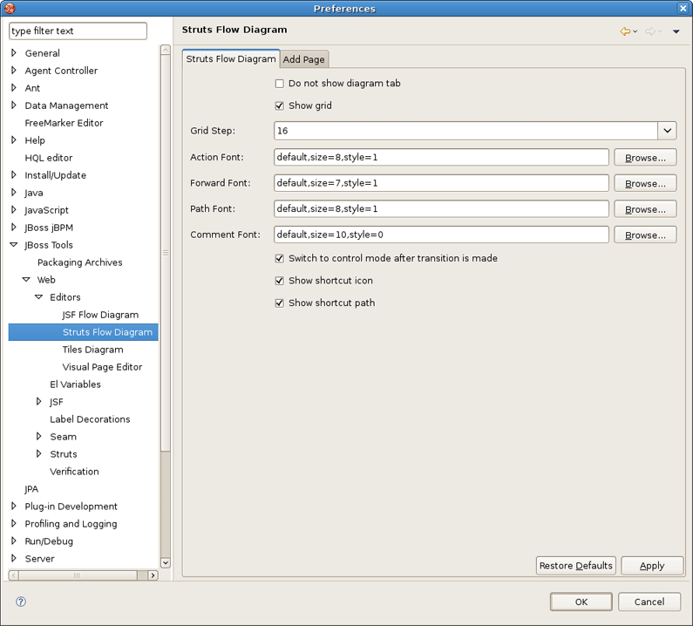The width and height of the screenshot is (693, 626).
Task: Click the Eclipse application icon in title bar
Action: pos(10,8)
